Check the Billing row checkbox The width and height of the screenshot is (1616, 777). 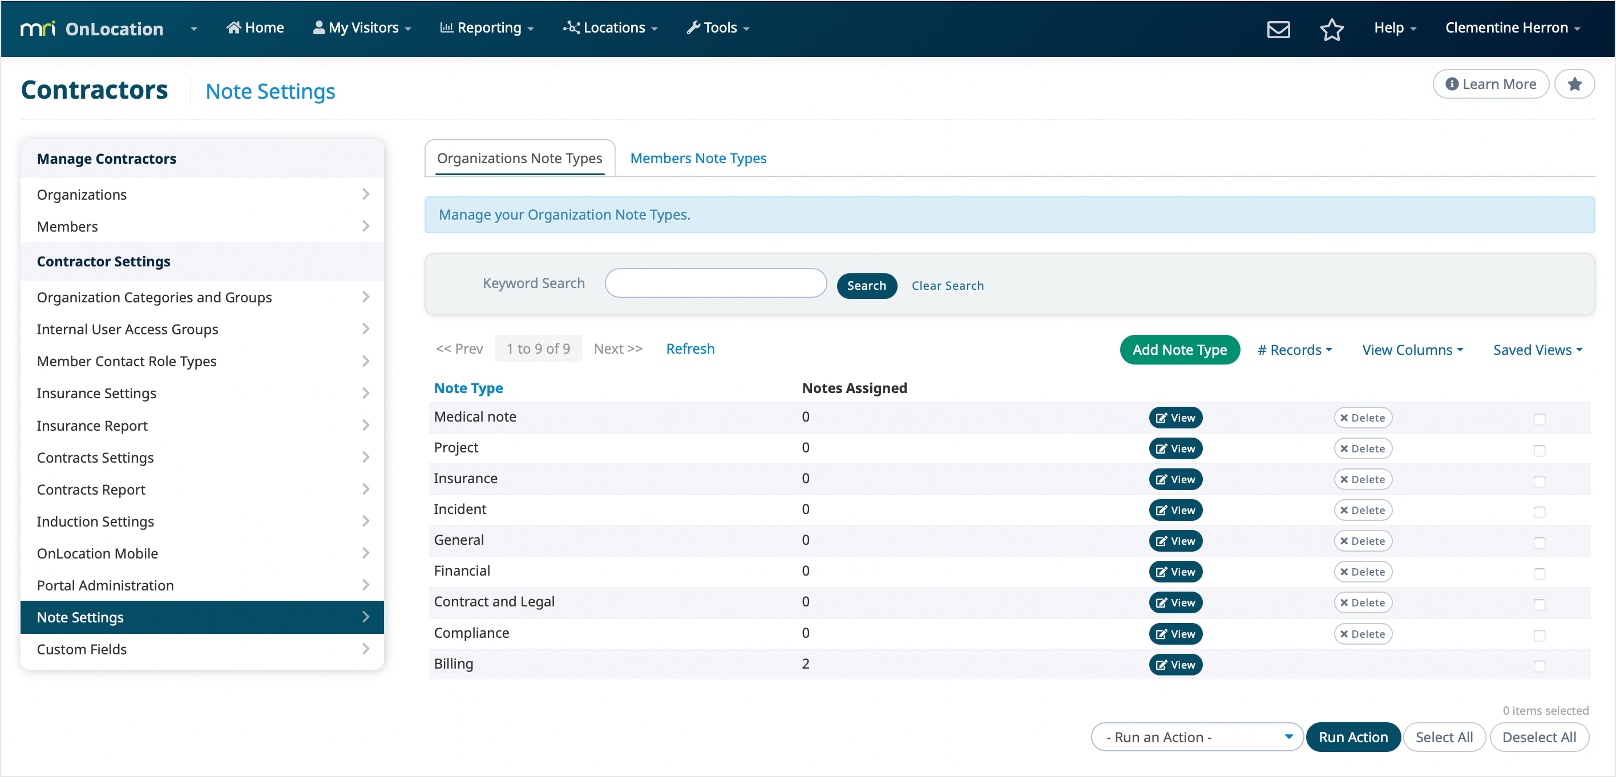pyautogui.click(x=1539, y=665)
